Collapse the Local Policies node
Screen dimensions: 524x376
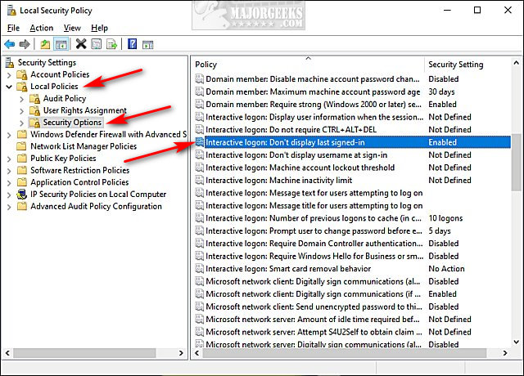click(9, 87)
